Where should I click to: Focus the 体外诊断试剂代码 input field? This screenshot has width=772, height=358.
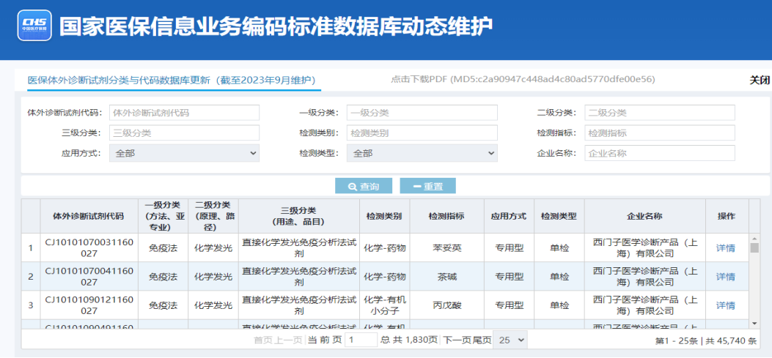(184, 113)
